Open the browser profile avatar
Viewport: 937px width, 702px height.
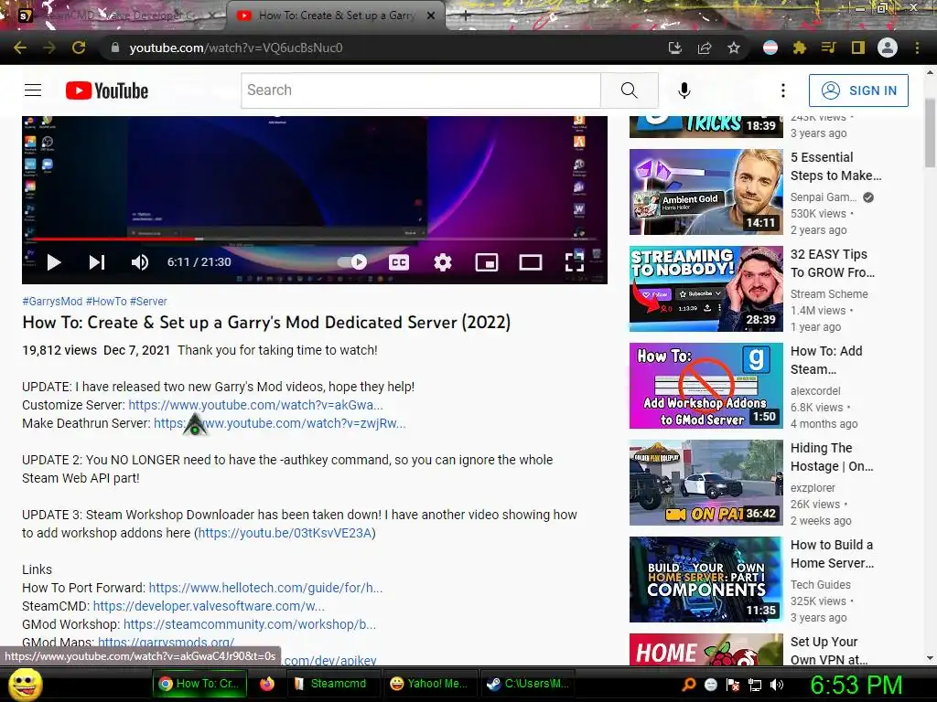pyautogui.click(x=888, y=48)
